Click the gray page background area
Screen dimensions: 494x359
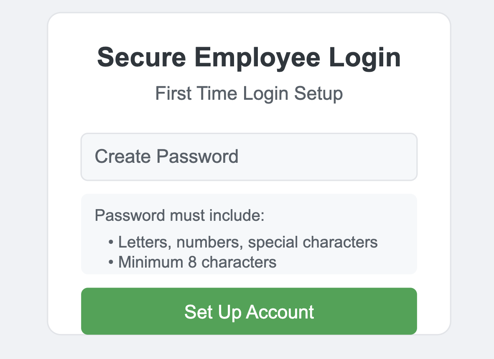(23, 179)
